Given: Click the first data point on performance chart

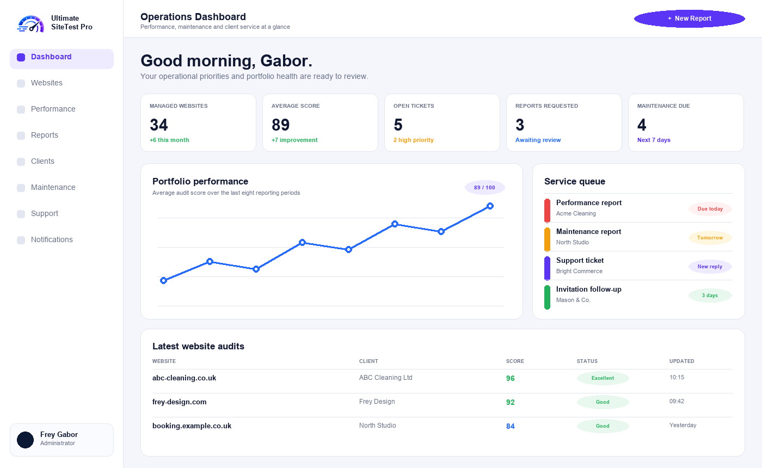Looking at the screenshot, I should [x=163, y=280].
